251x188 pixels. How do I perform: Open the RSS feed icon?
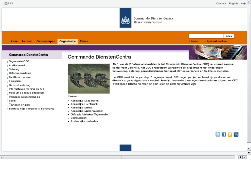point(6,3)
